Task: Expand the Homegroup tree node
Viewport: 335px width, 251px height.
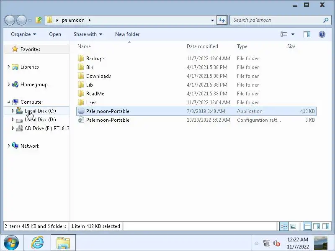Action: click(9, 85)
